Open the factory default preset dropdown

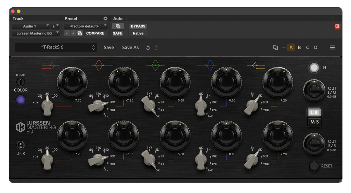click(x=86, y=26)
